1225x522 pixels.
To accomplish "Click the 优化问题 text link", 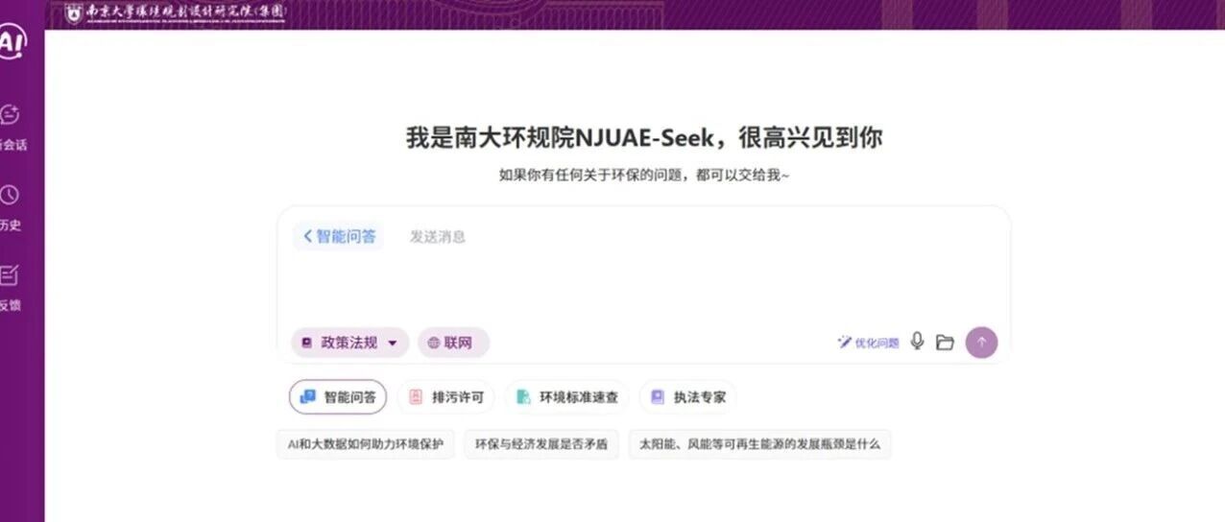I will [877, 343].
